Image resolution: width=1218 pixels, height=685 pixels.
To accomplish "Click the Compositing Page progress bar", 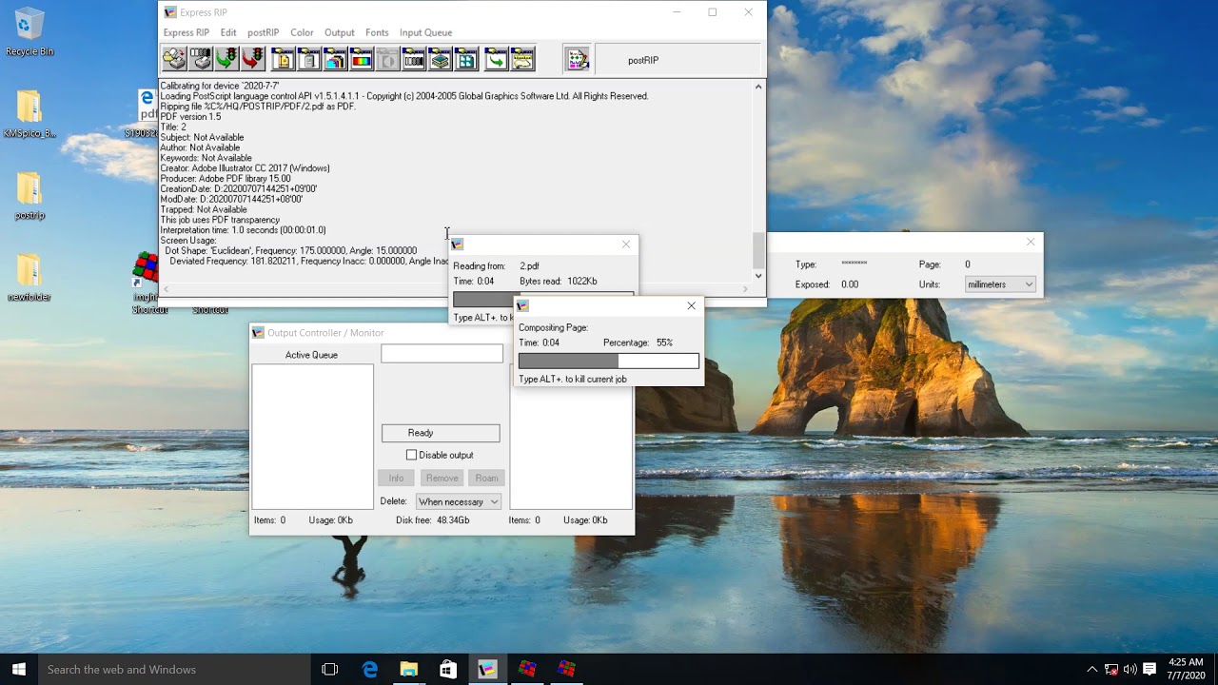I will [x=609, y=362].
